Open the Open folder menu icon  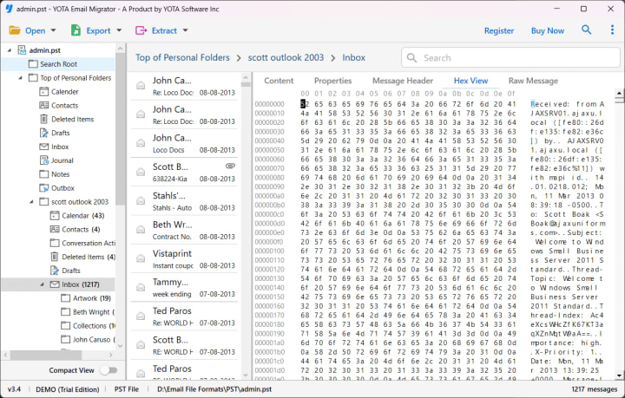pos(15,30)
